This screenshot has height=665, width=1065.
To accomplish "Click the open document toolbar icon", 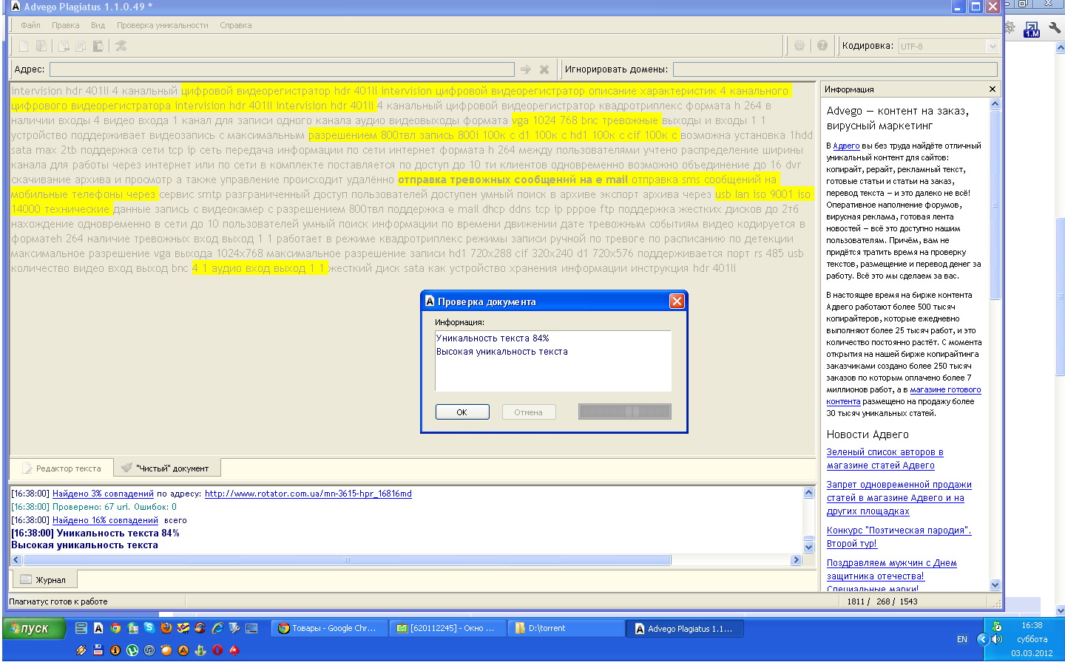I will tap(41, 46).
